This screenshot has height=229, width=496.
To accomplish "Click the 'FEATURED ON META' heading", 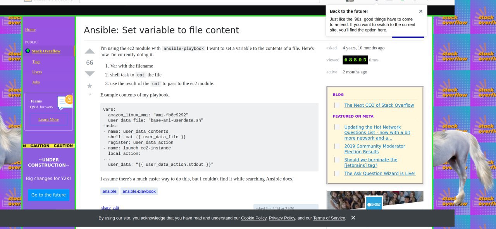I will [x=353, y=116].
